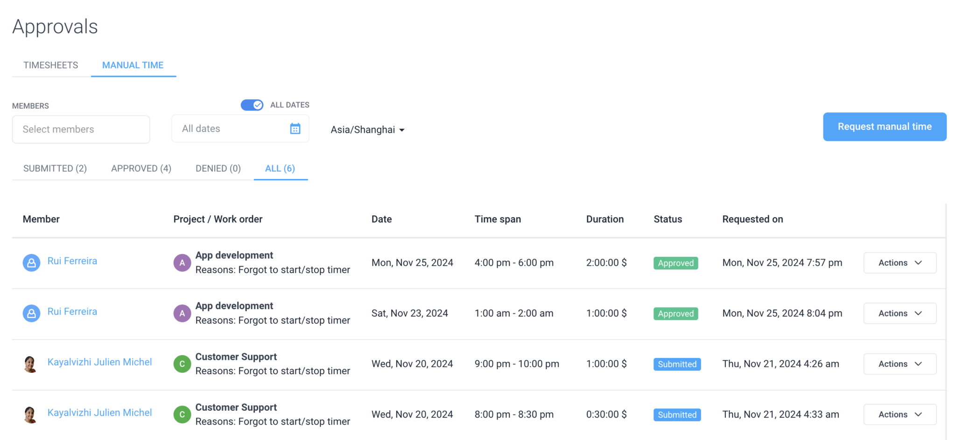Click the Approved status badge

[675, 263]
